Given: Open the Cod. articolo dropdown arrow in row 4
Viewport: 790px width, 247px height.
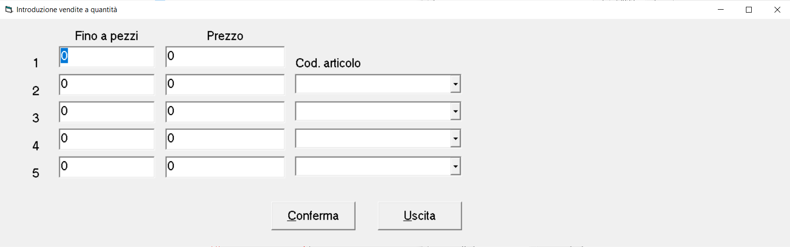Looking at the screenshot, I should pos(455,139).
